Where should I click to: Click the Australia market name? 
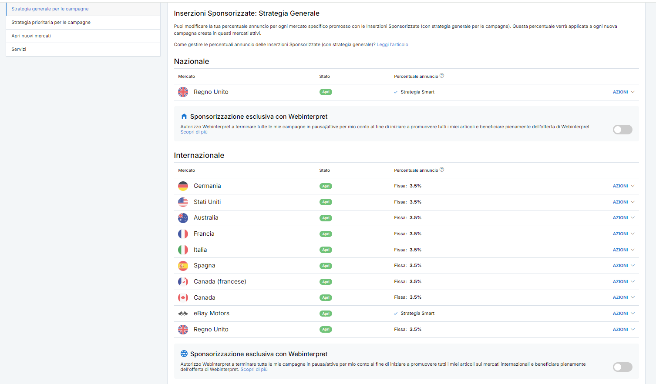coord(206,218)
